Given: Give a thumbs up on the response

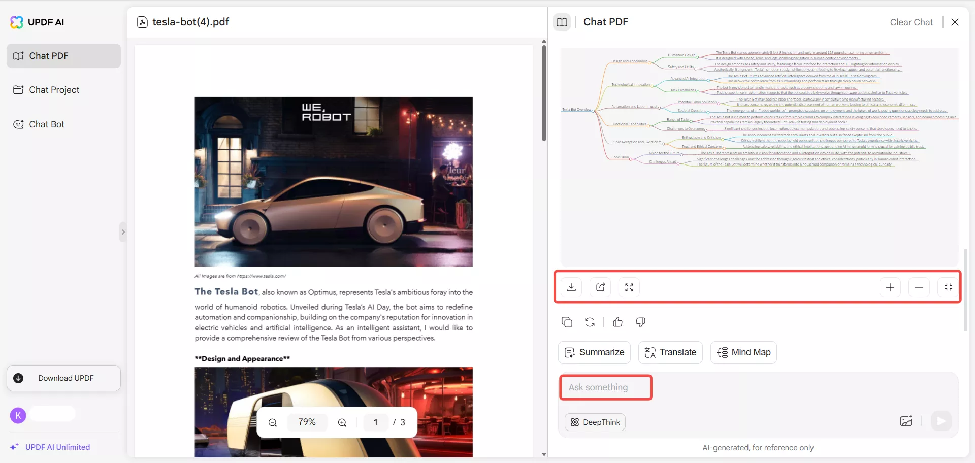Looking at the screenshot, I should coord(618,322).
